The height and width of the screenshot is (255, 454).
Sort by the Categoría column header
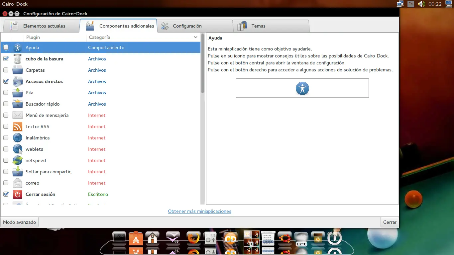click(x=143, y=37)
